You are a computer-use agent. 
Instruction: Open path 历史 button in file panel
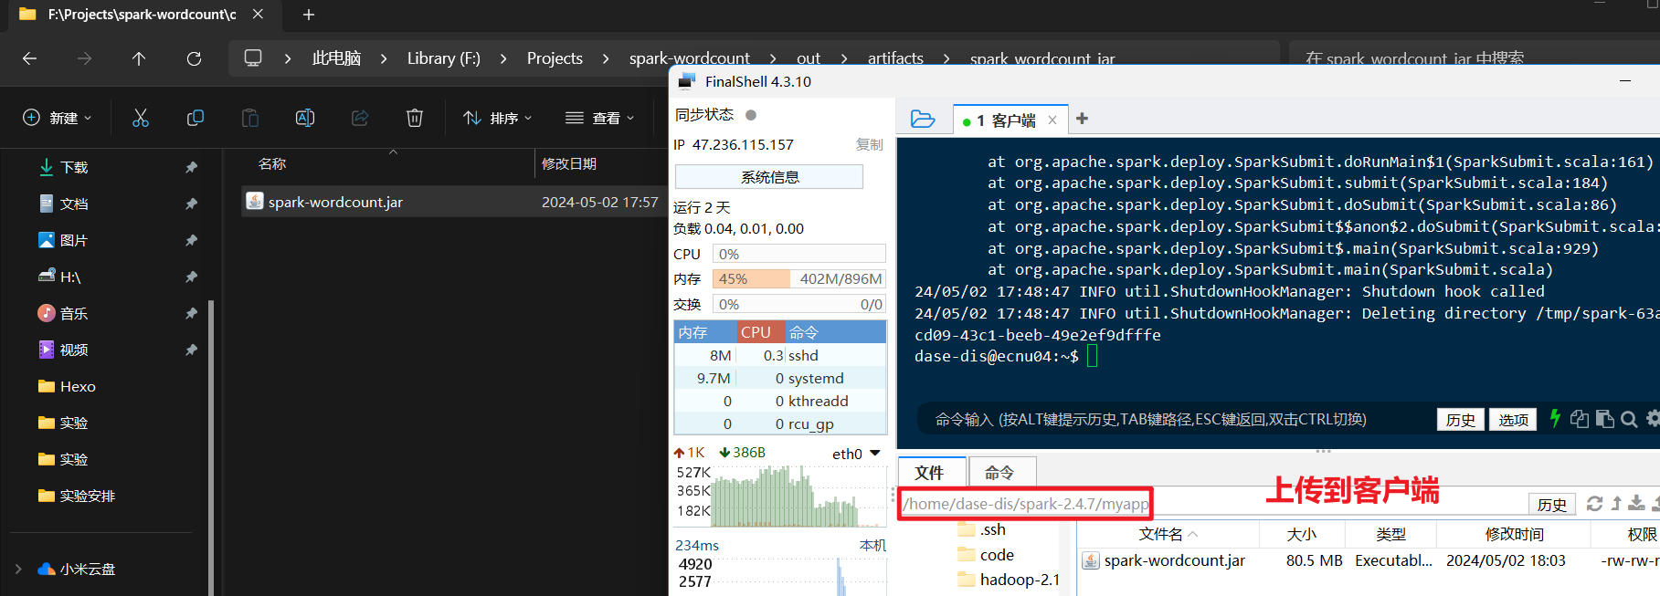(x=1551, y=504)
